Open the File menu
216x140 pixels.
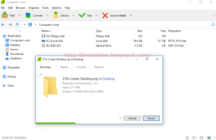[x=3, y=8]
